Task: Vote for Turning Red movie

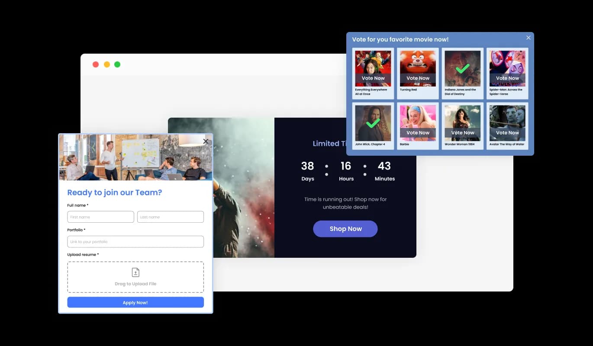Action: [x=418, y=78]
